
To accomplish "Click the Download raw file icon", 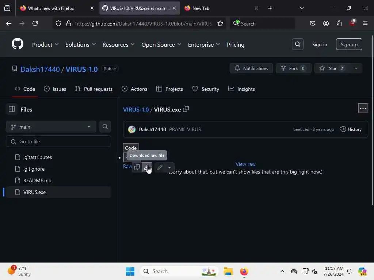I will click(x=147, y=167).
